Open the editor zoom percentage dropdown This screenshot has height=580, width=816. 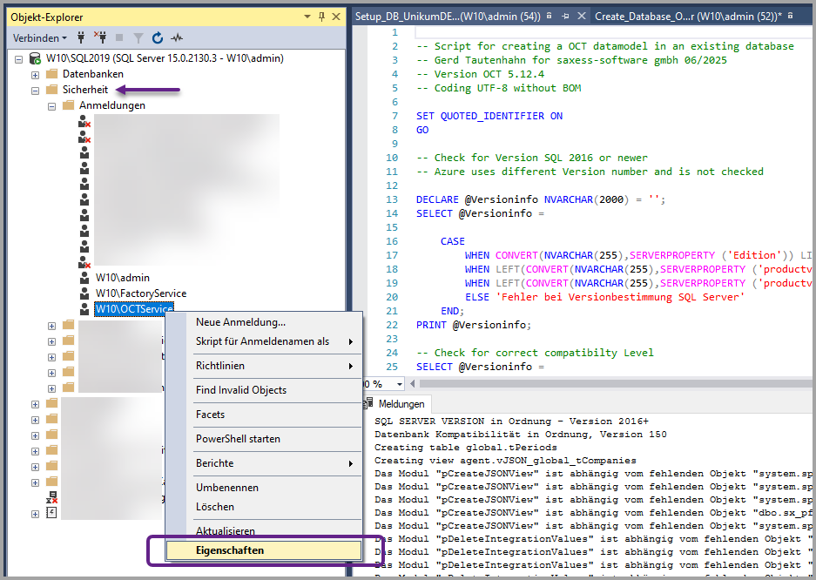pyautogui.click(x=400, y=384)
